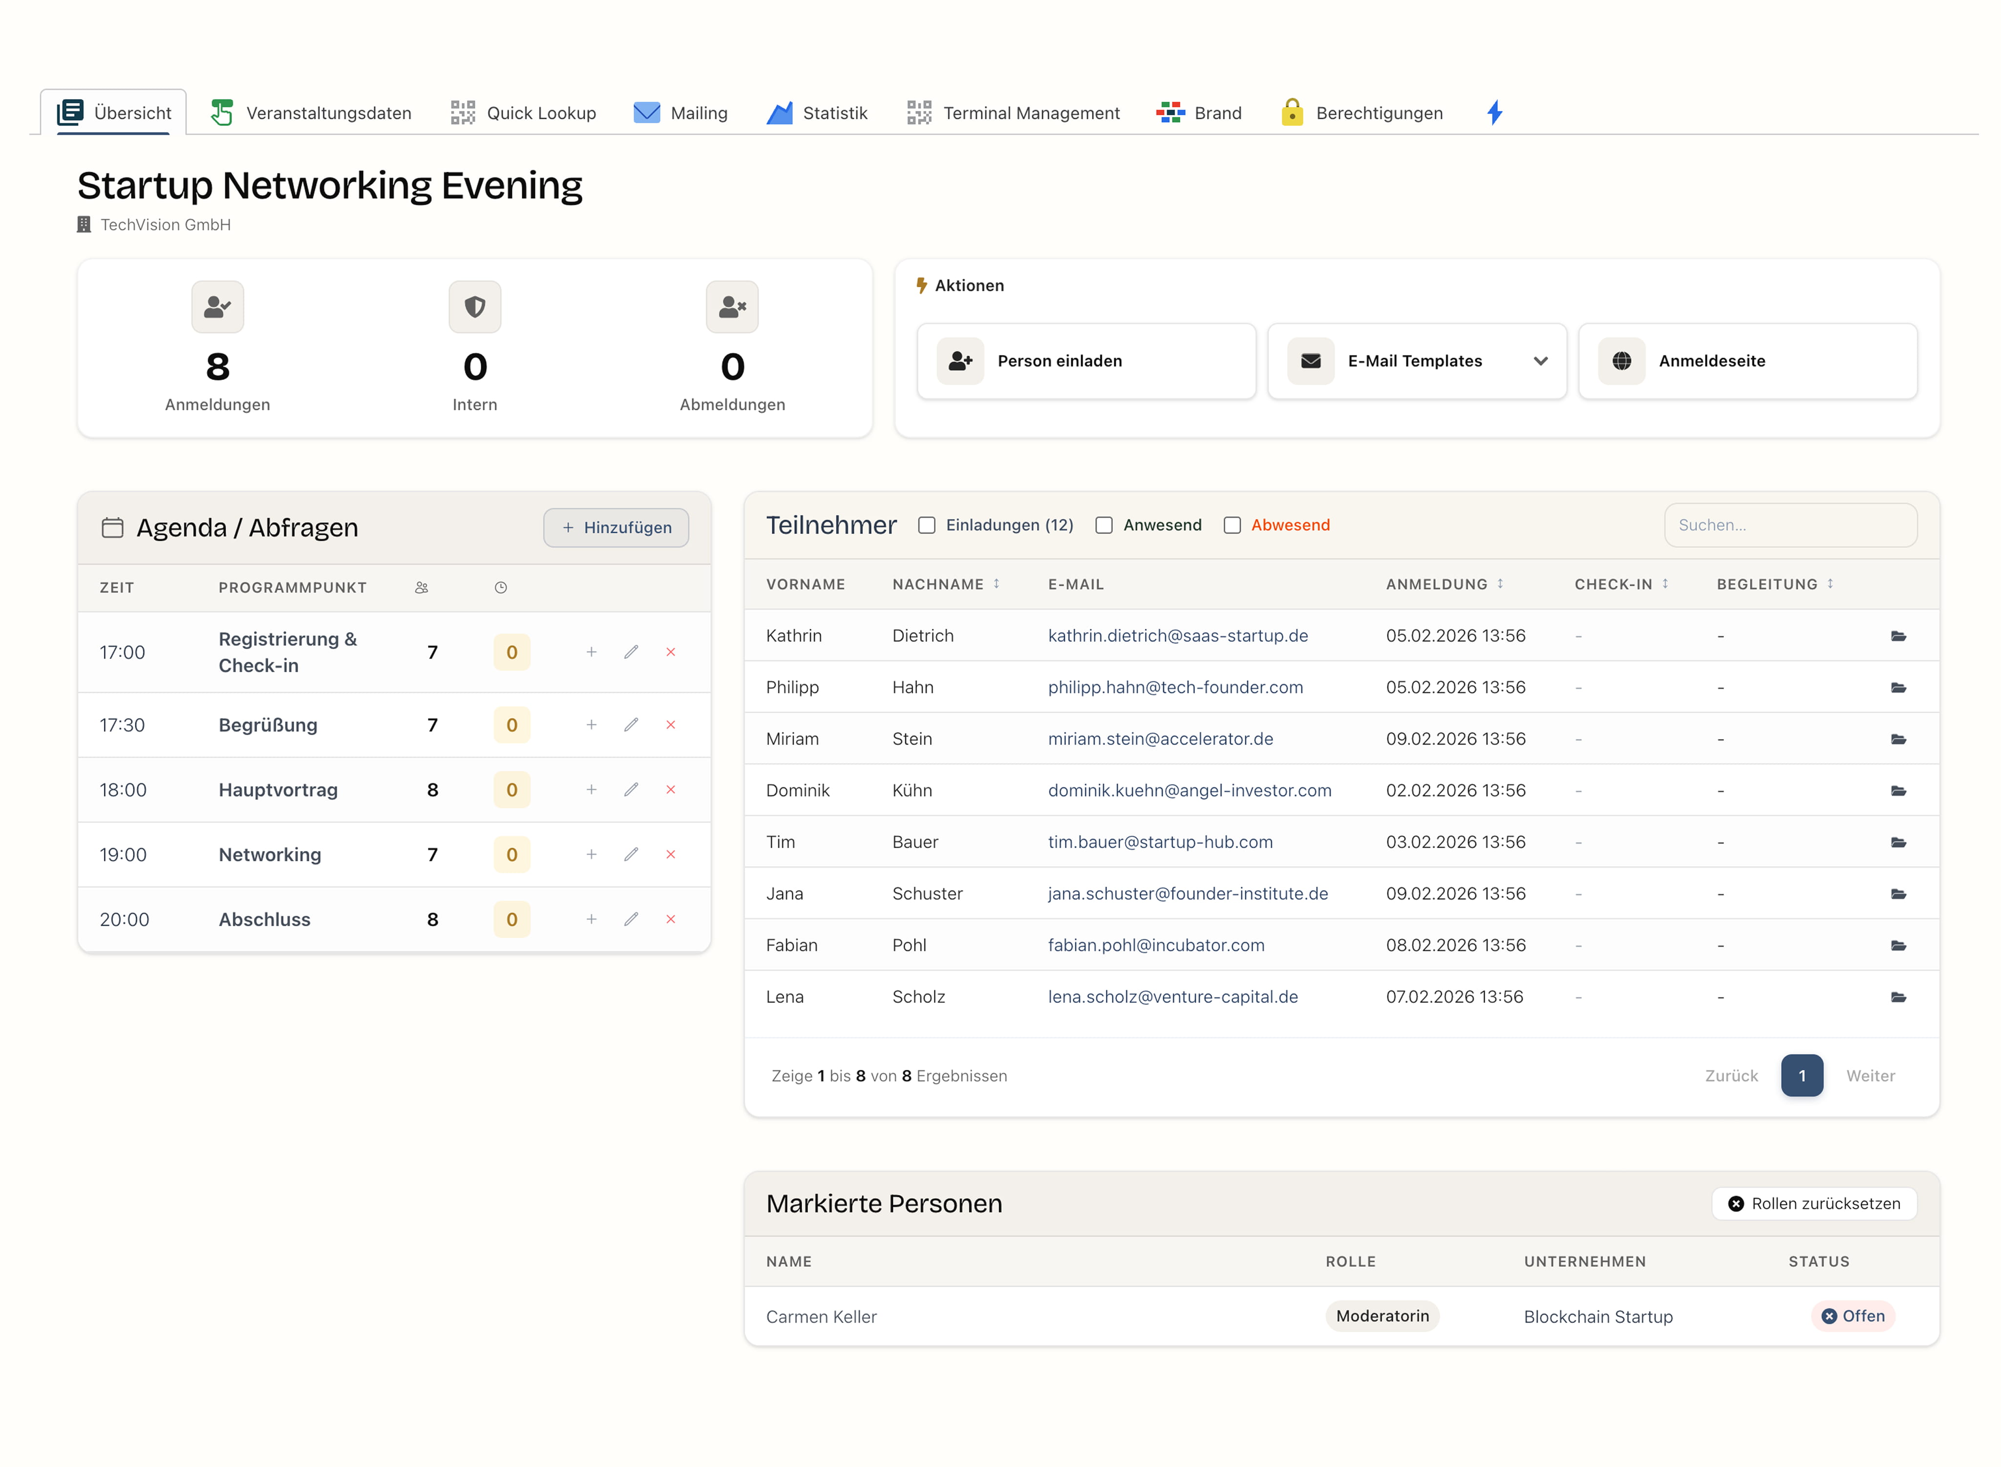This screenshot has width=2001, height=1467.
Task: Open the Anmeldeseite action
Action: (1747, 361)
